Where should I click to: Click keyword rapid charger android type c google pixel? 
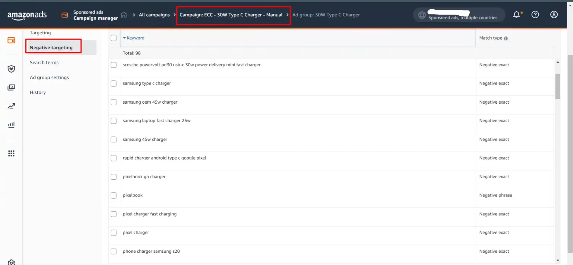[x=164, y=158]
